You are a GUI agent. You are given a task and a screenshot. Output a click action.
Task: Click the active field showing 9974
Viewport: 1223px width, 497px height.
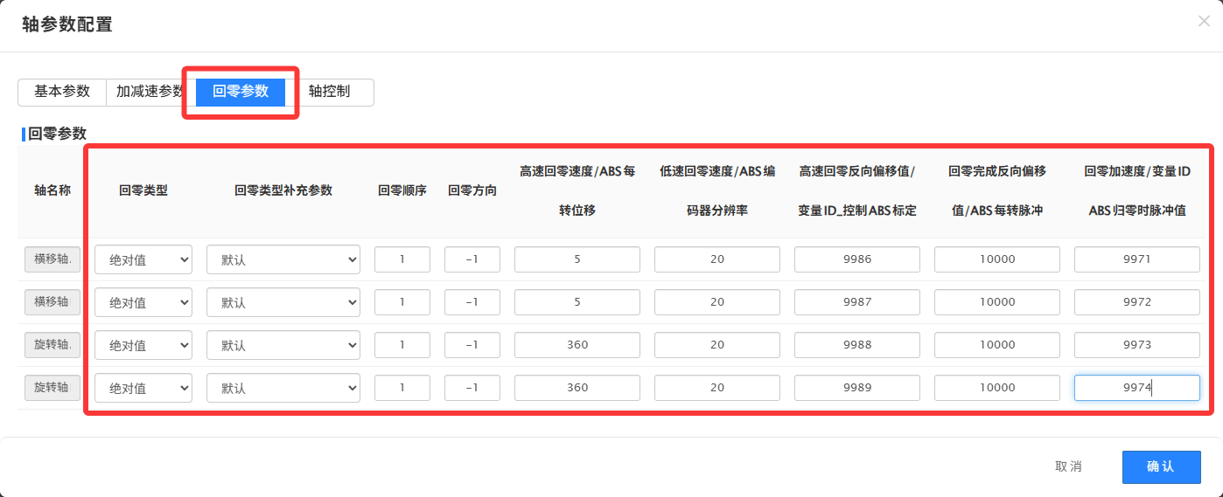tap(1136, 388)
